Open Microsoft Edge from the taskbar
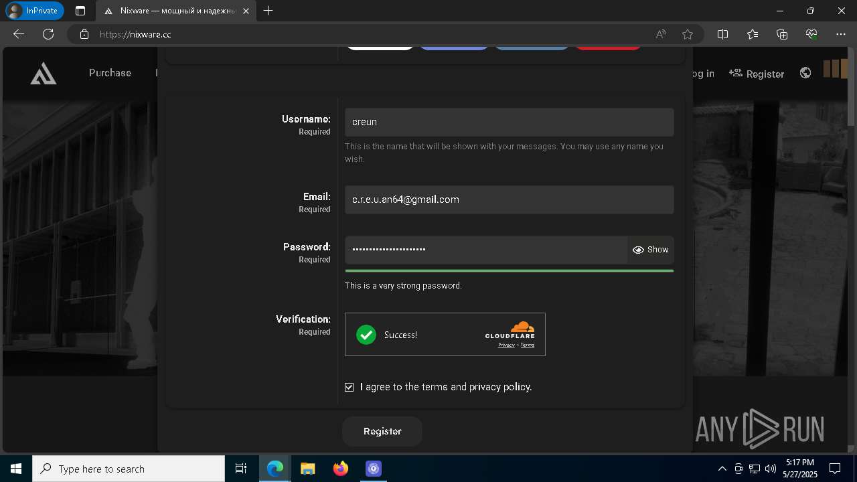 tap(275, 469)
